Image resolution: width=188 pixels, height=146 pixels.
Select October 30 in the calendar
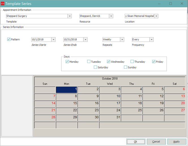coord(88,118)
